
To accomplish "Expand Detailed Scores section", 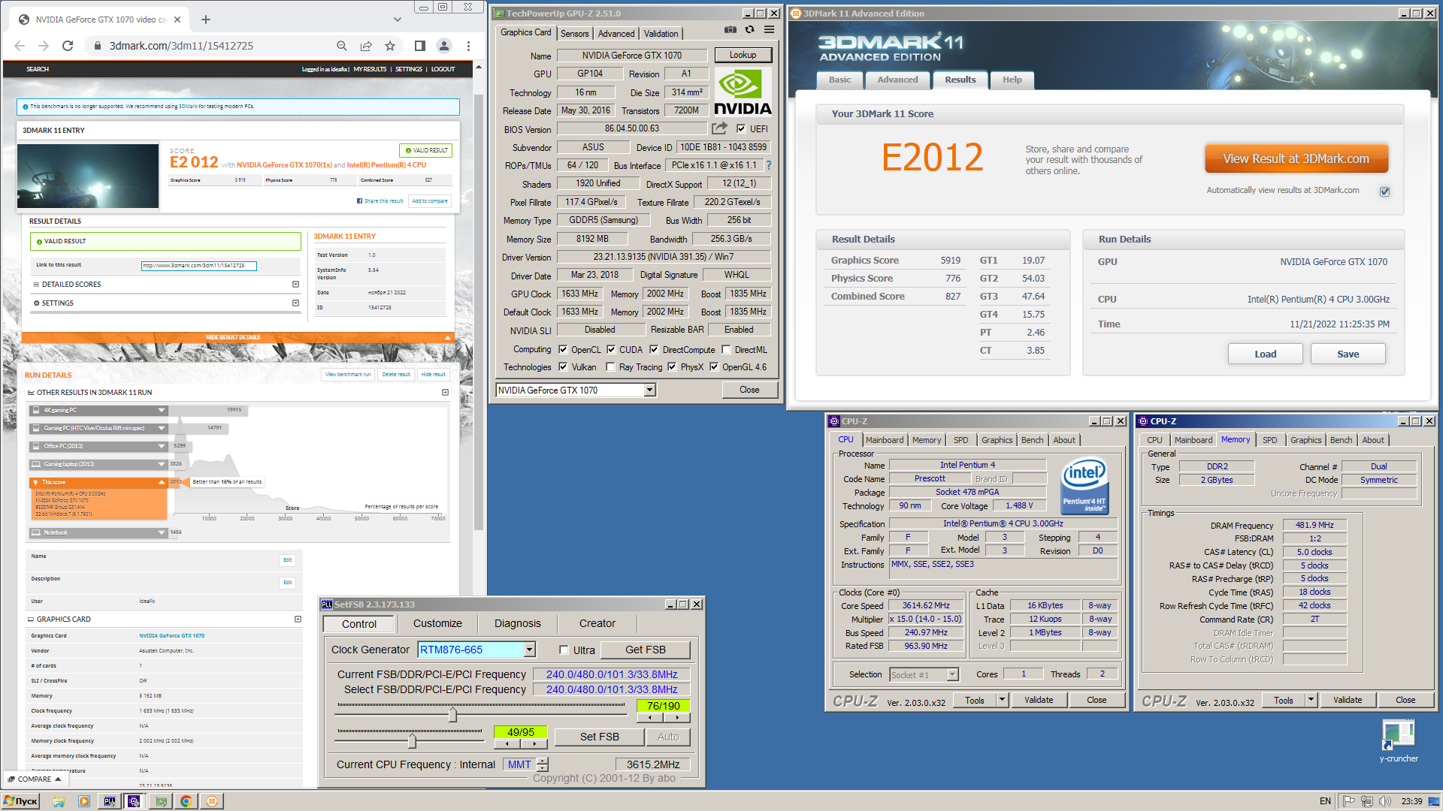I will click(x=295, y=284).
